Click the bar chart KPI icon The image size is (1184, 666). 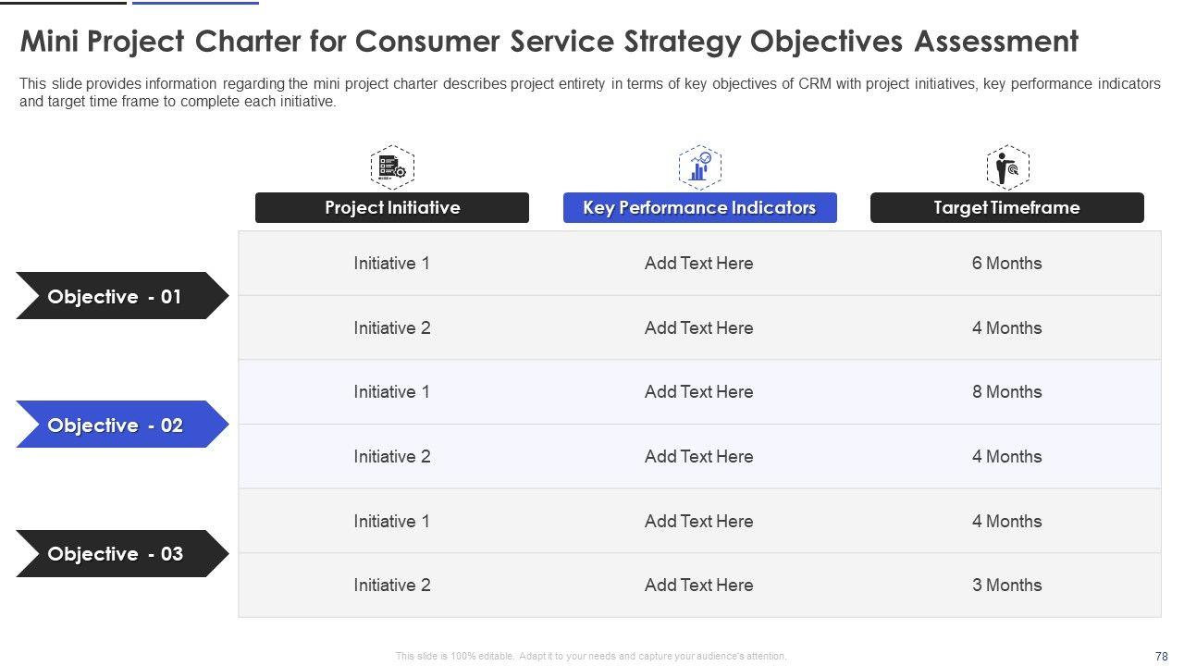pyautogui.click(x=699, y=167)
